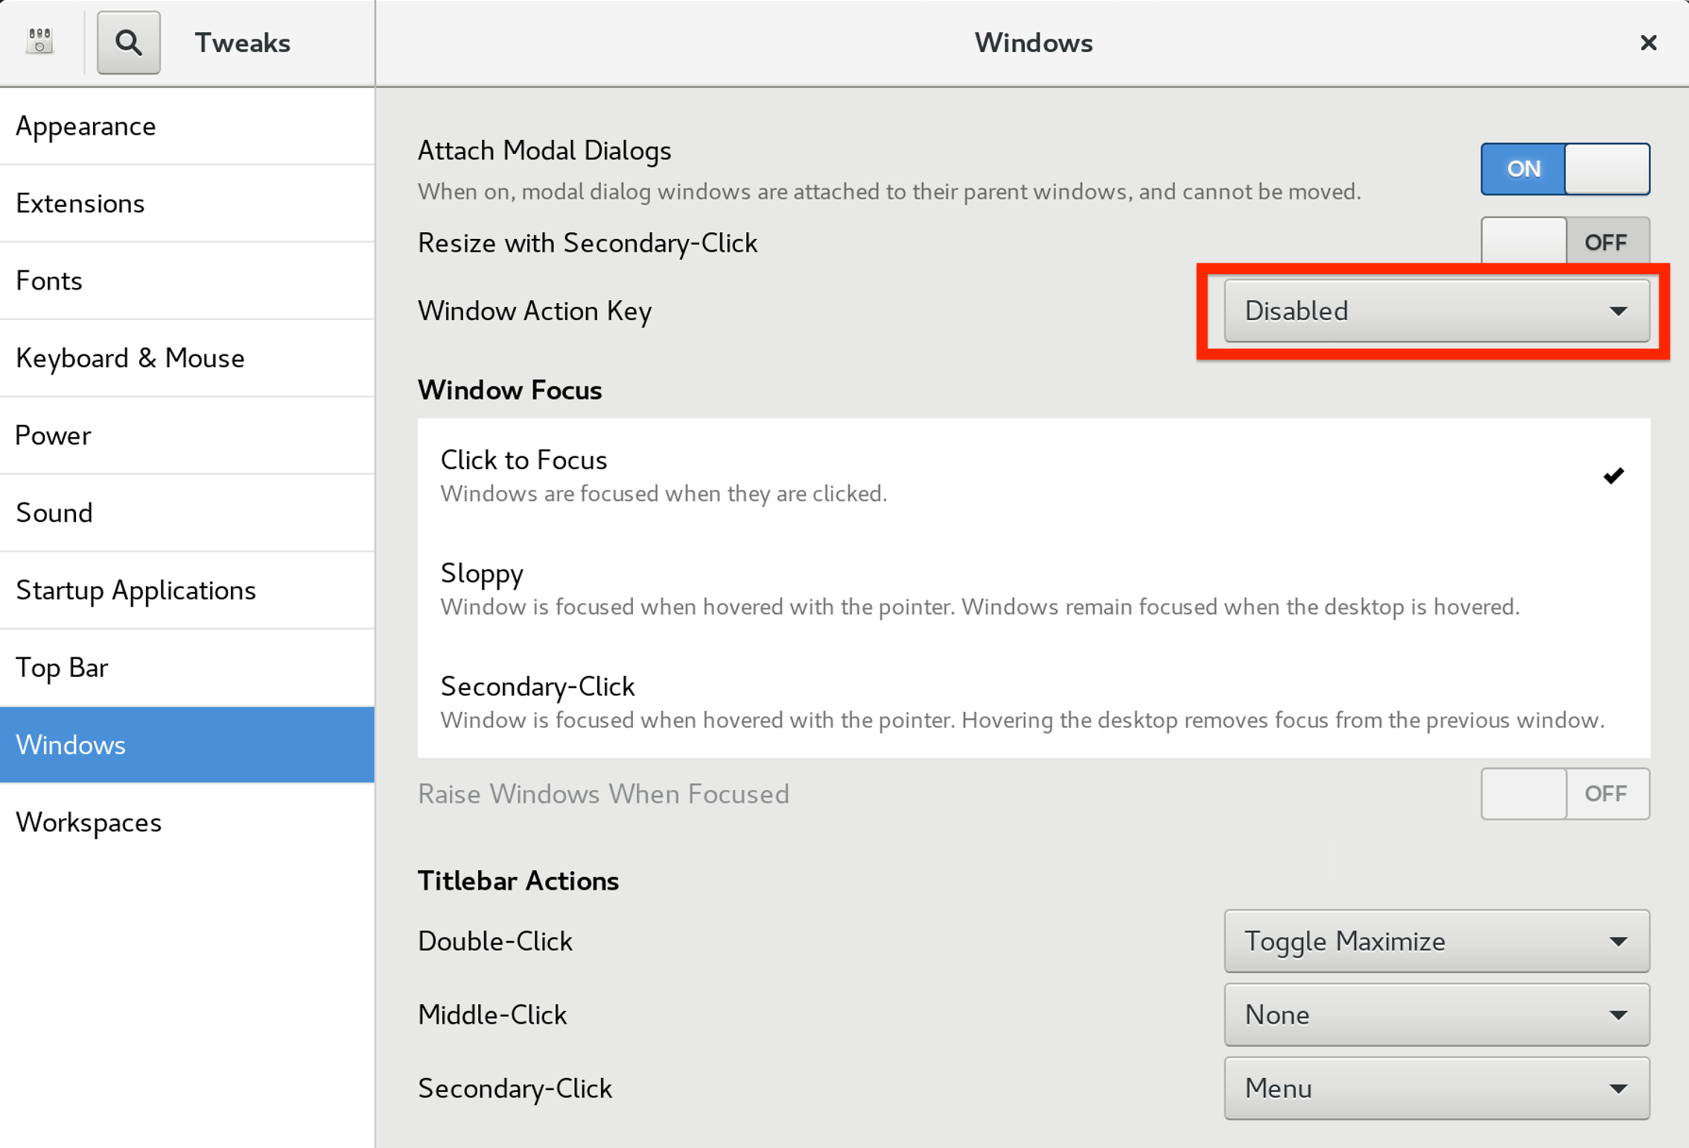This screenshot has height=1148, width=1689.
Task: Switch to the Top Bar section
Action: (x=62, y=667)
